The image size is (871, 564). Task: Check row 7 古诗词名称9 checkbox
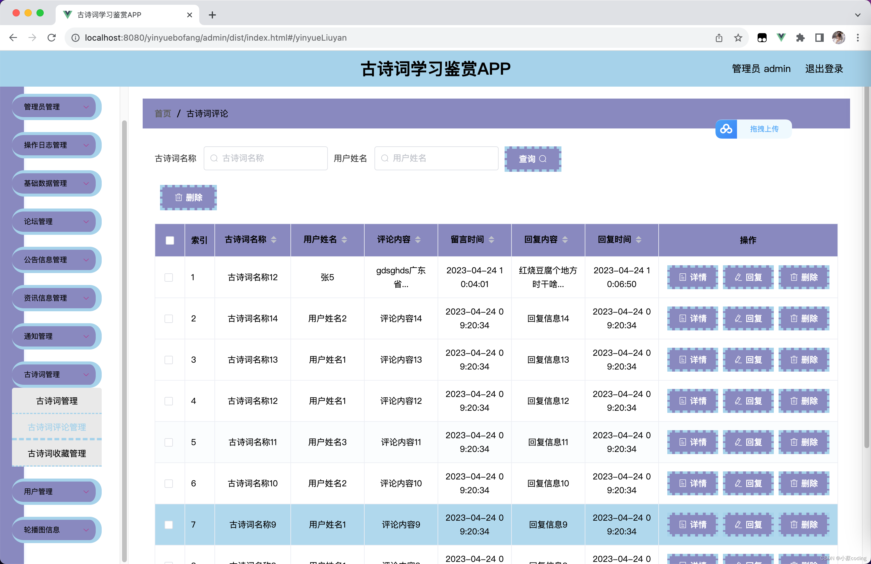point(169,525)
